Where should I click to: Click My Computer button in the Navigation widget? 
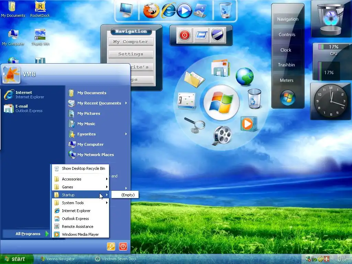coord(131,42)
